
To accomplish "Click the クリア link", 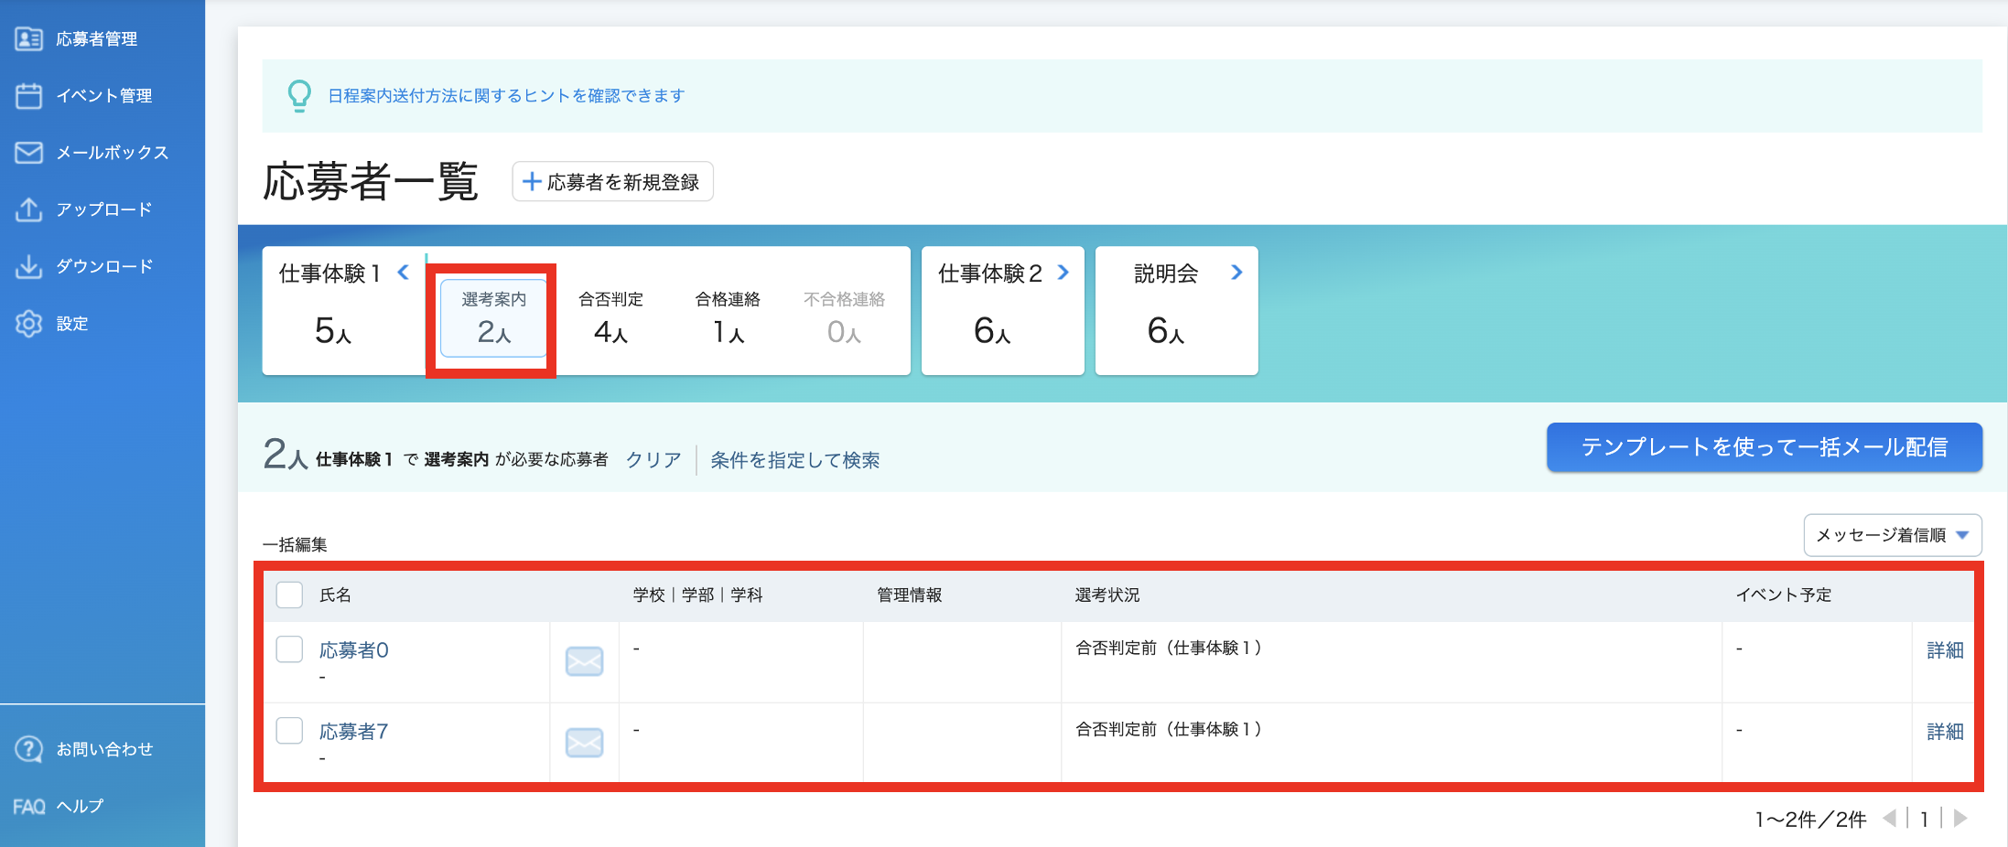I will [653, 460].
